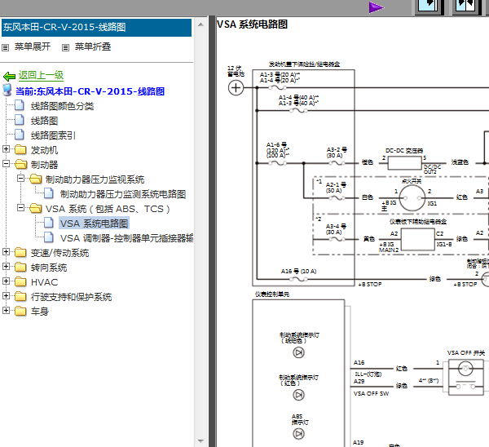Select the 行驶支持和保护系统 folder label
Image resolution: width=489 pixels, height=447 pixels.
click(71, 297)
